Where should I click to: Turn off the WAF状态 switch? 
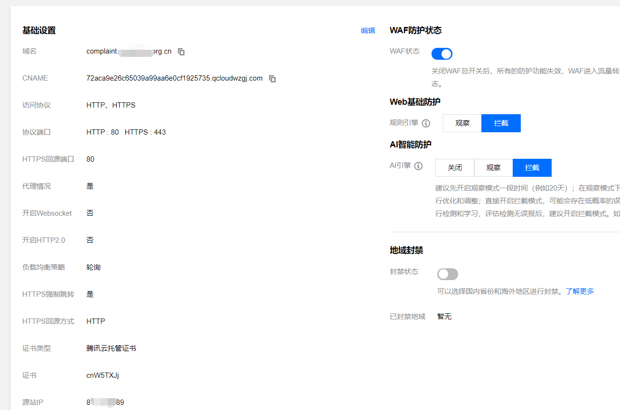pyautogui.click(x=442, y=54)
